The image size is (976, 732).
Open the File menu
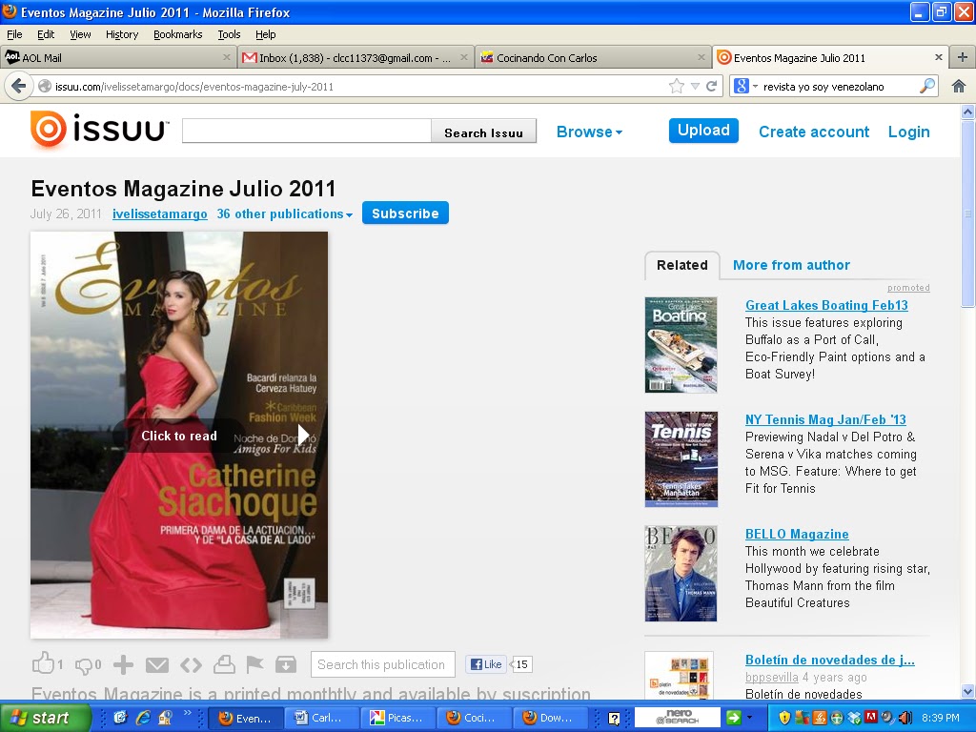tap(14, 34)
